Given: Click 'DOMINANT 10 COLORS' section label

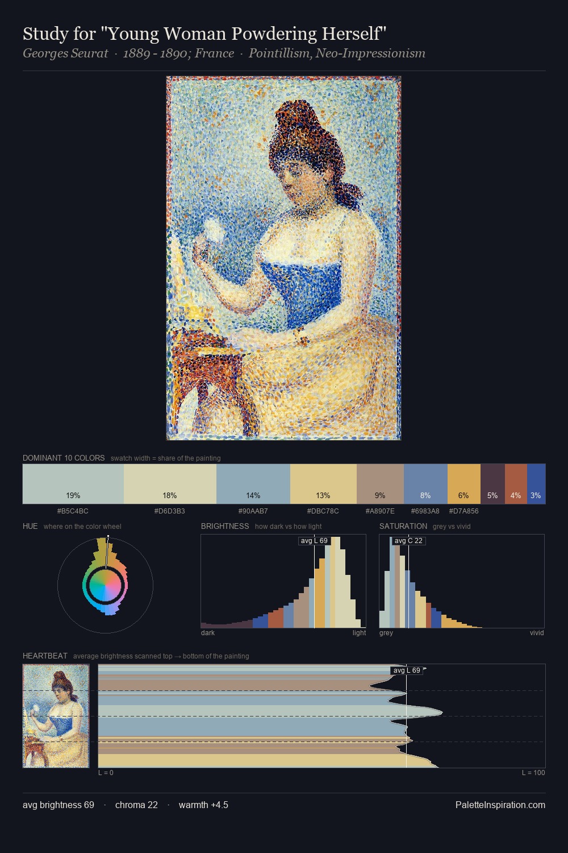Looking at the screenshot, I should (x=64, y=458).
